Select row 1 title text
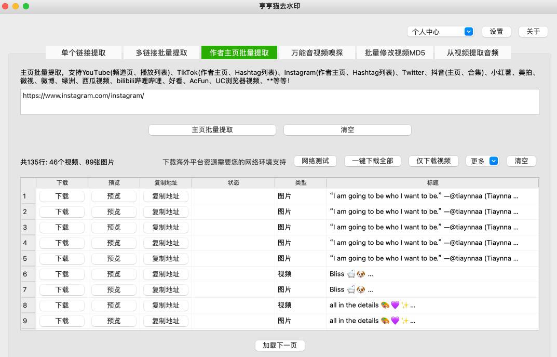Viewport: 557px width, 357px height. (x=424, y=196)
